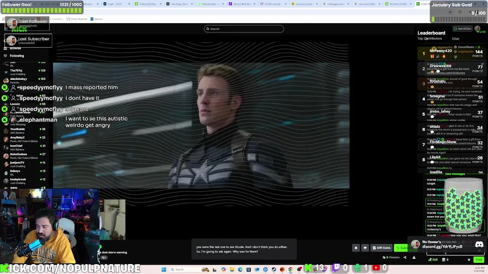Open Task View in taskbar
Screen dimensions: 488x274
(x=214, y=269)
